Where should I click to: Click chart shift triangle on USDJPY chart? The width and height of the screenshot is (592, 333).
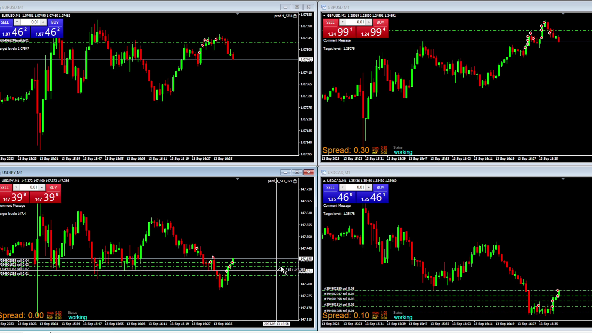click(x=238, y=179)
